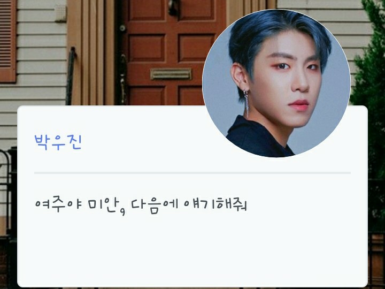Click the brass mail slot on the door
The height and width of the screenshot is (289, 385).
171,74
